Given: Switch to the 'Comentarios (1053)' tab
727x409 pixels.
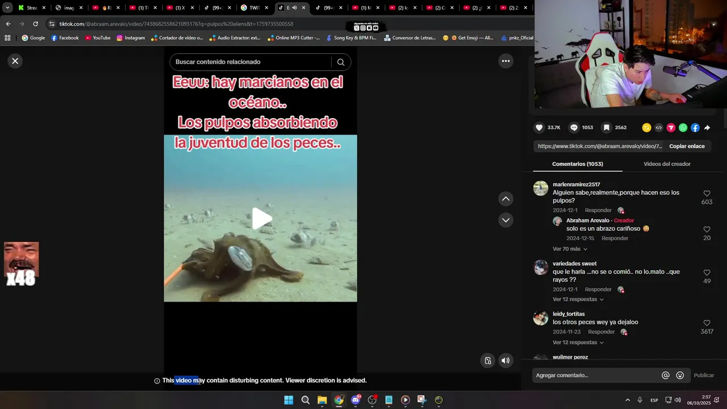Looking at the screenshot, I should click(578, 164).
